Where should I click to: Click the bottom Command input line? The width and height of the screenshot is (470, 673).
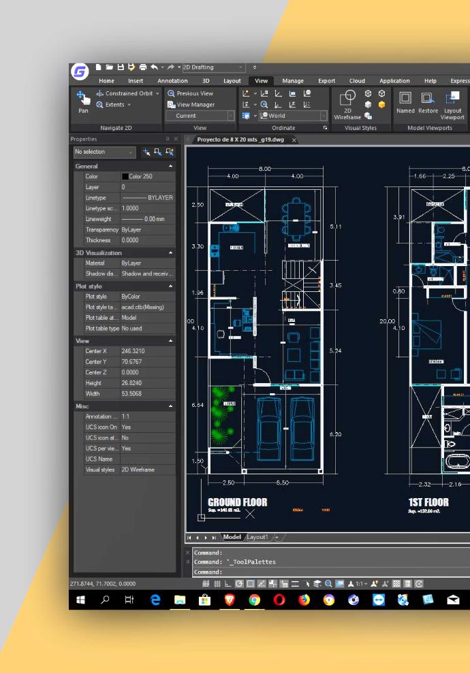click(x=331, y=572)
